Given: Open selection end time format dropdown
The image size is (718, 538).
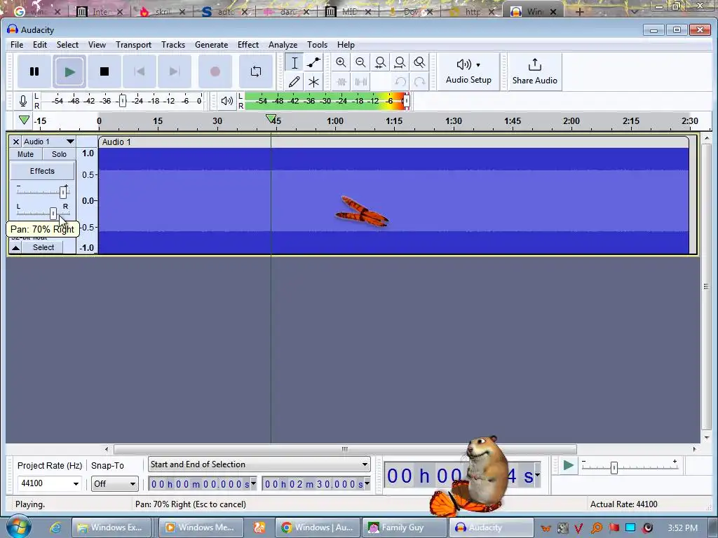Looking at the screenshot, I should click(367, 483).
